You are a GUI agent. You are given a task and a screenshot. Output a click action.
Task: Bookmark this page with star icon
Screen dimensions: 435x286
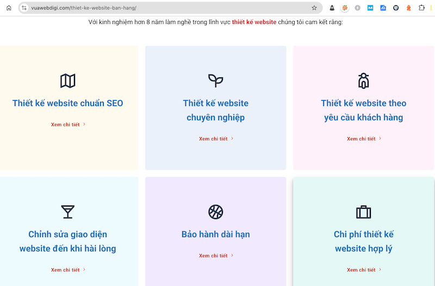[314, 8]
